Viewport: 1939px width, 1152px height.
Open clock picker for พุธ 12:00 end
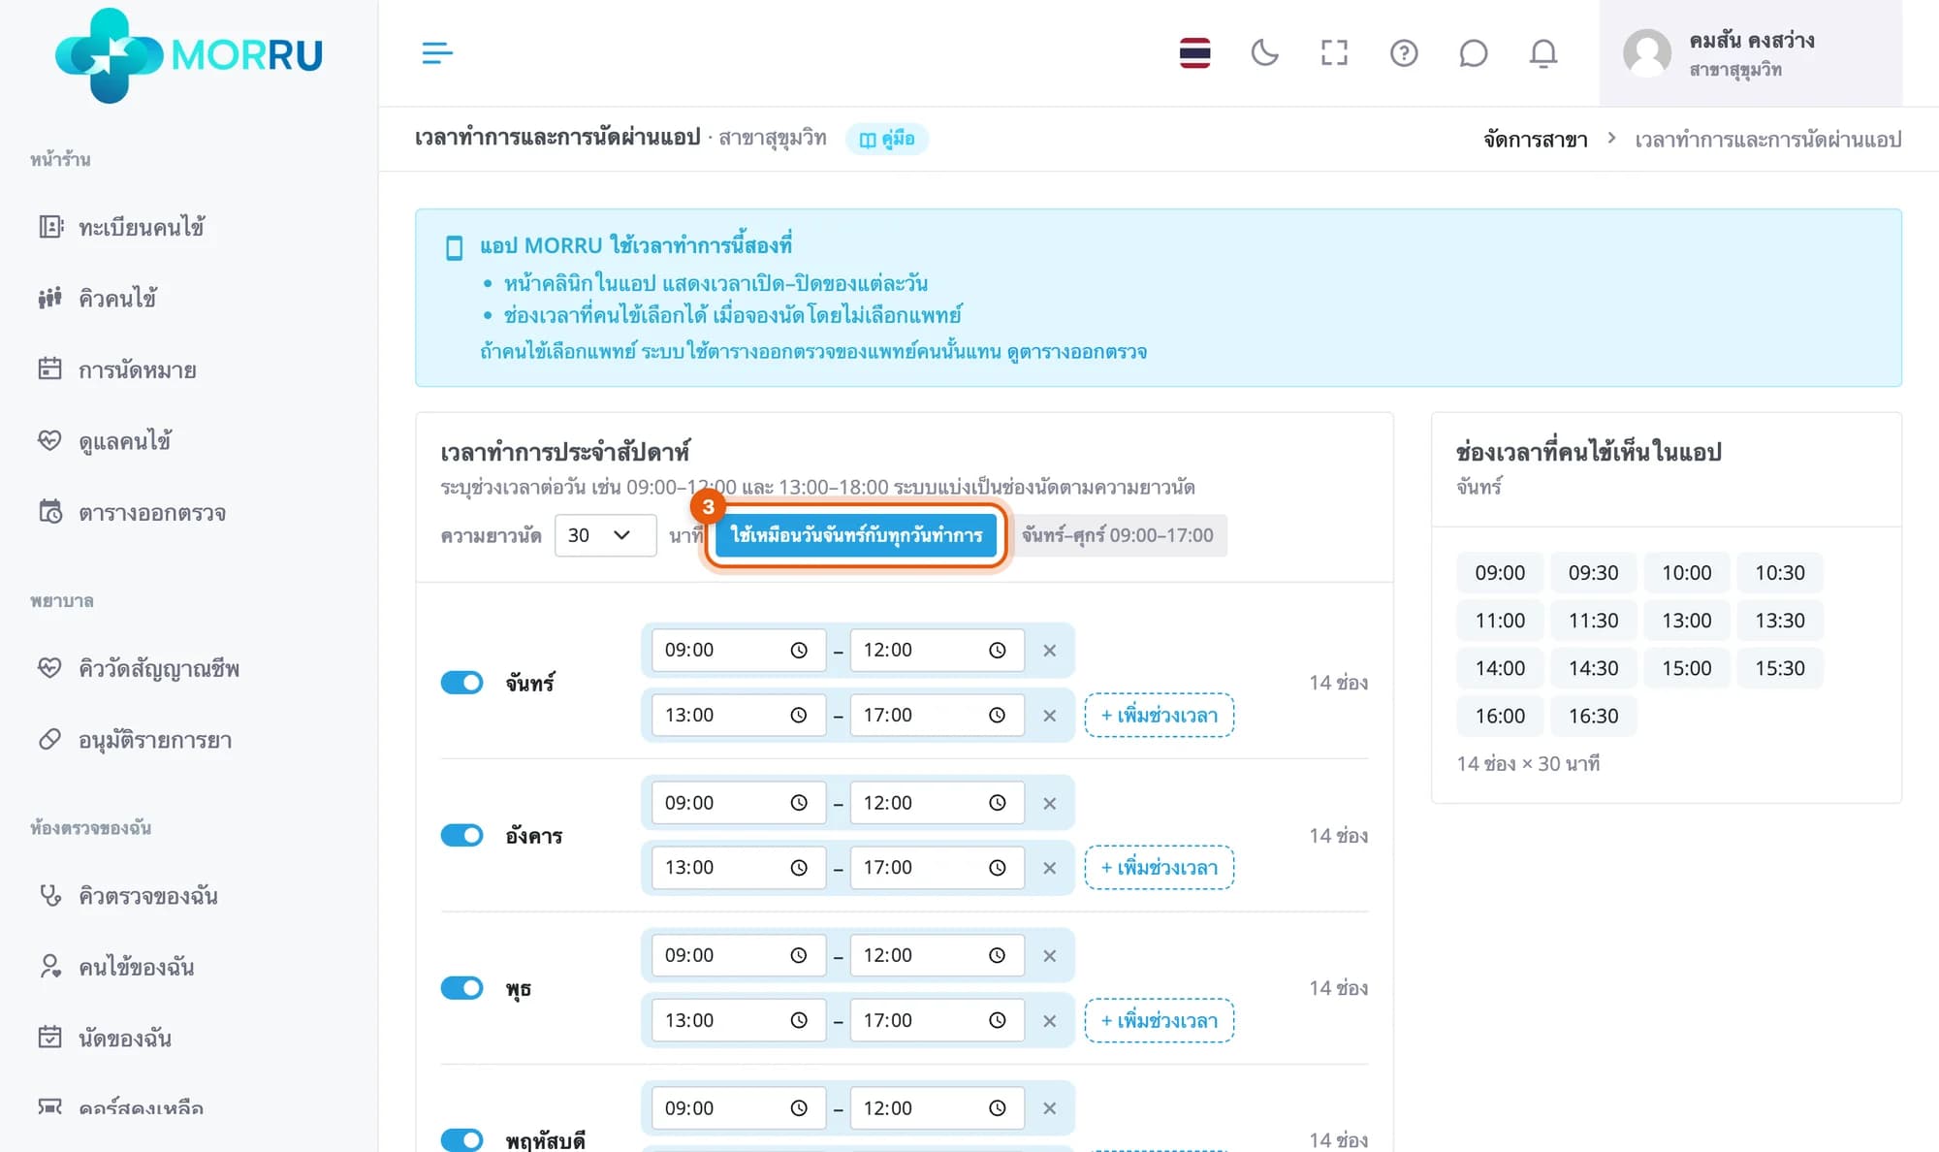(997, 955)
